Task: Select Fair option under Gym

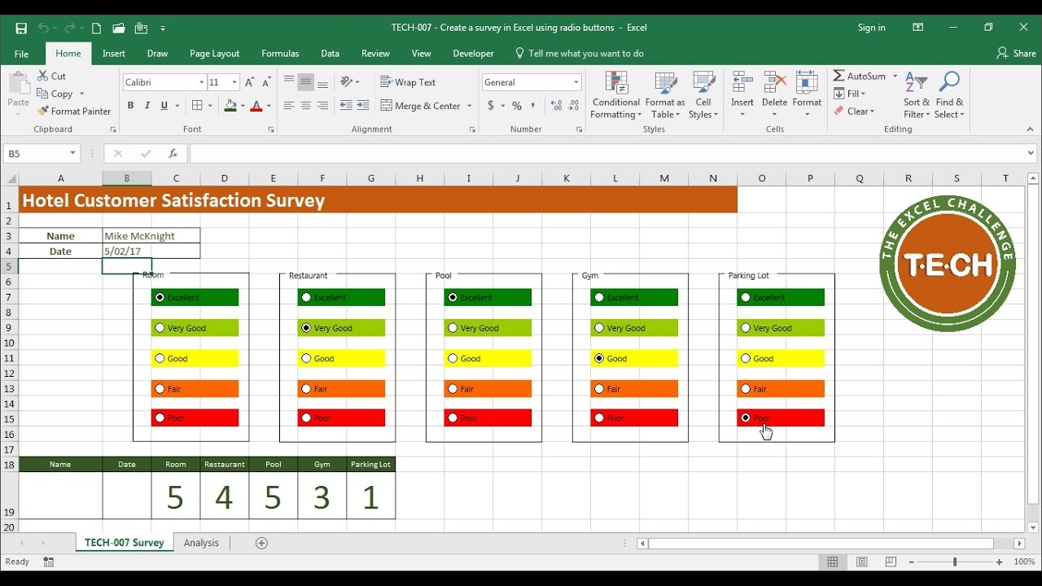Action: point(599,389)
